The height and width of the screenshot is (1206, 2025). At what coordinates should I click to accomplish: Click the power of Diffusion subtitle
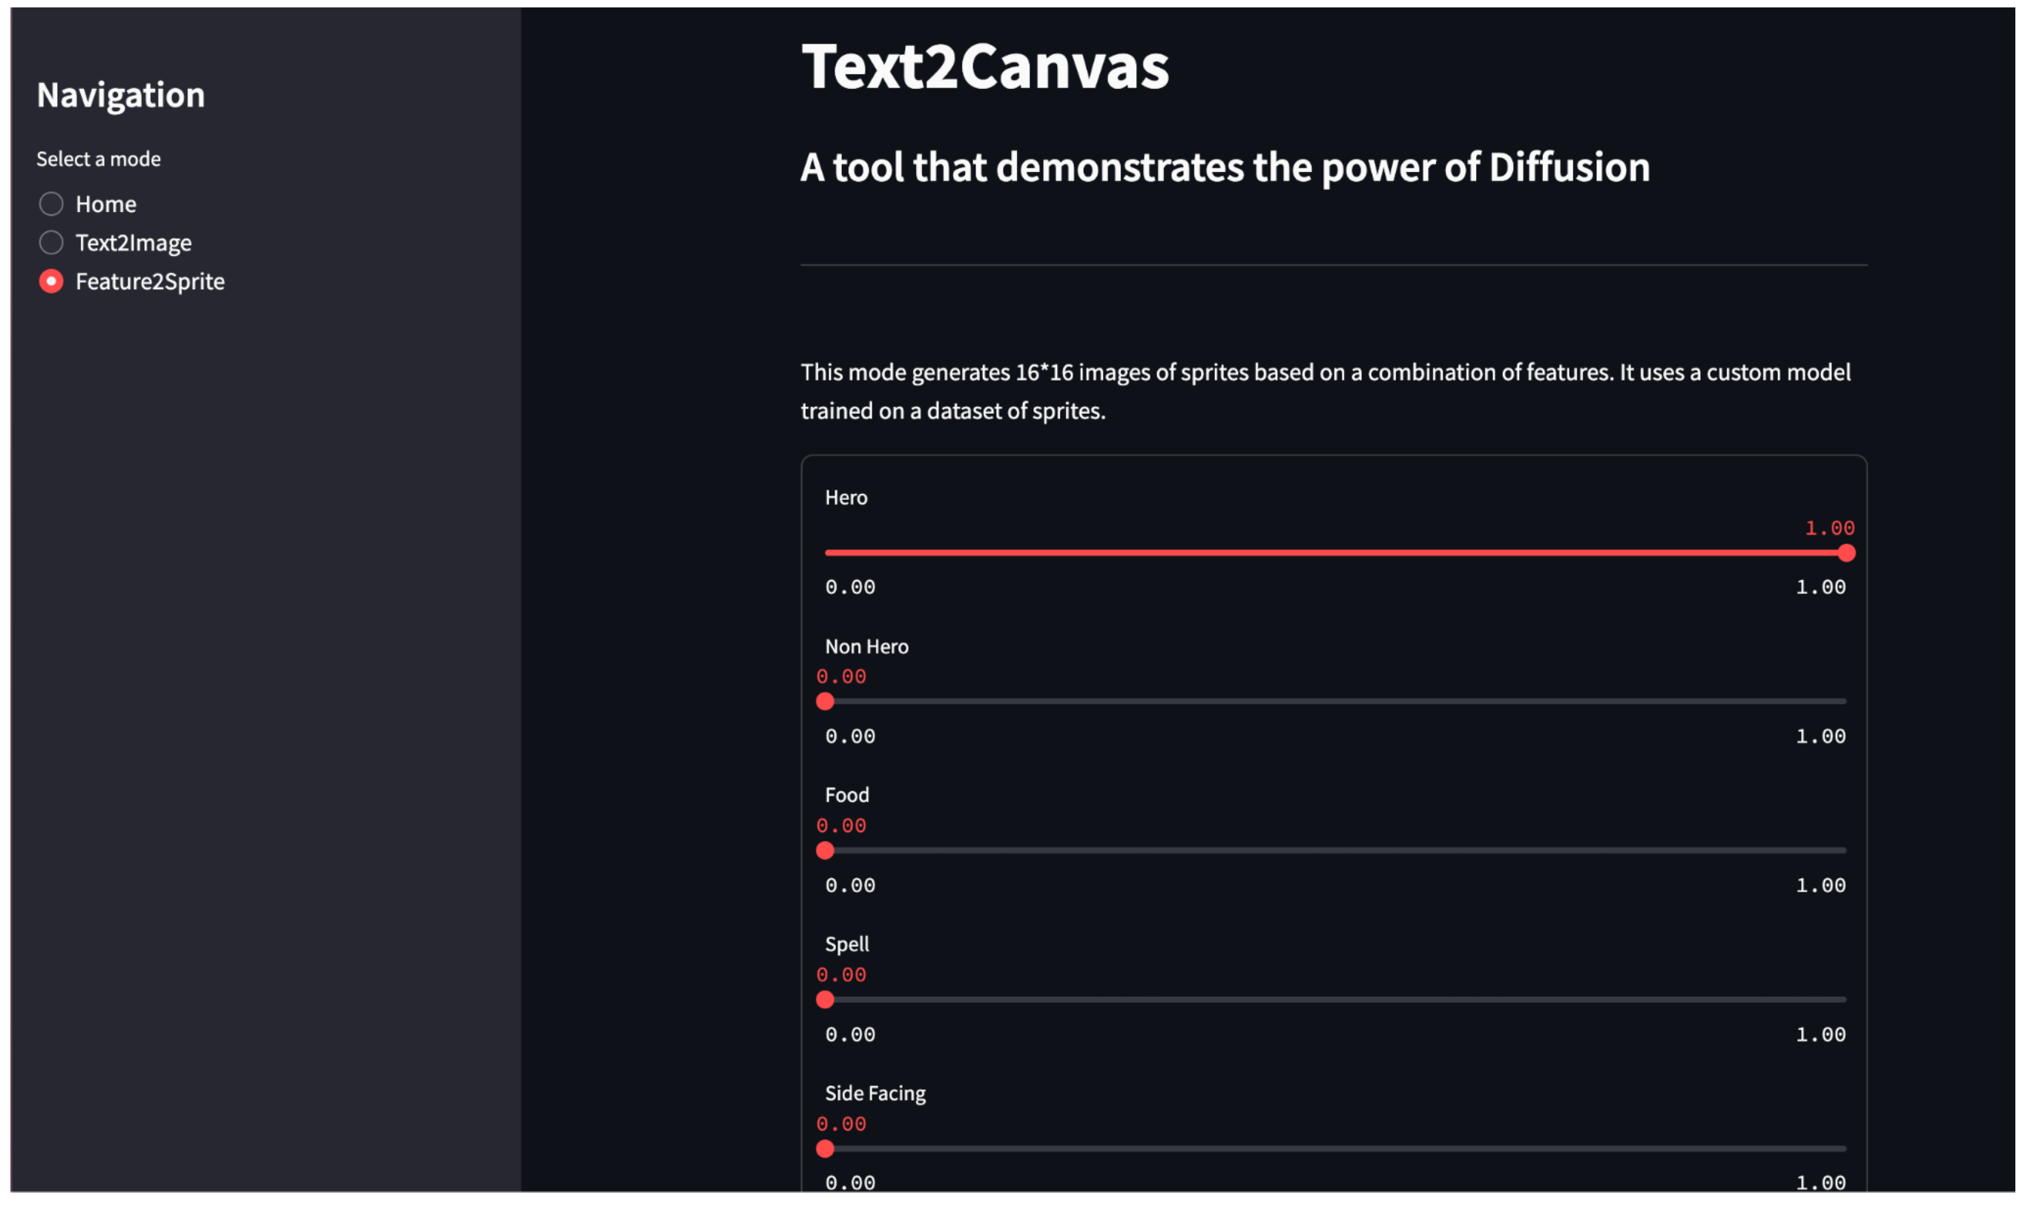(x=1226, y=168)
